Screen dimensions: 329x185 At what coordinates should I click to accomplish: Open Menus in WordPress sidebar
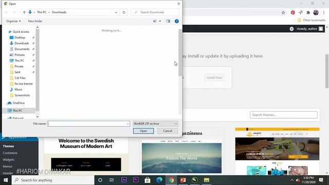pyautogui.click(x=8, y=166)
